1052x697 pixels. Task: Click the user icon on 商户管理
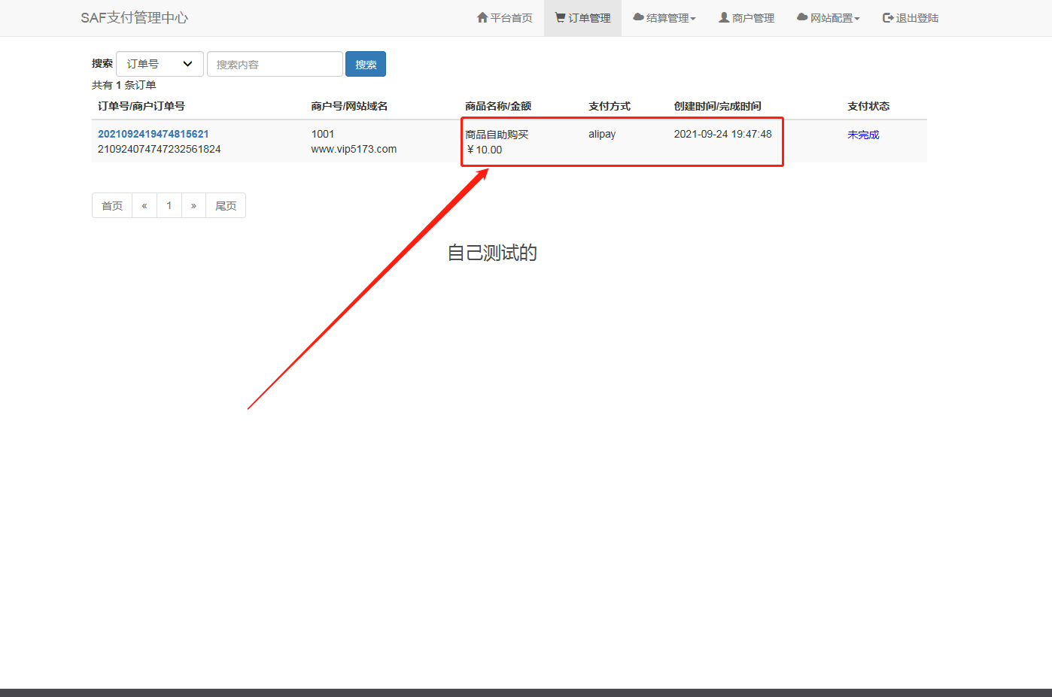[x=723, y=17]
